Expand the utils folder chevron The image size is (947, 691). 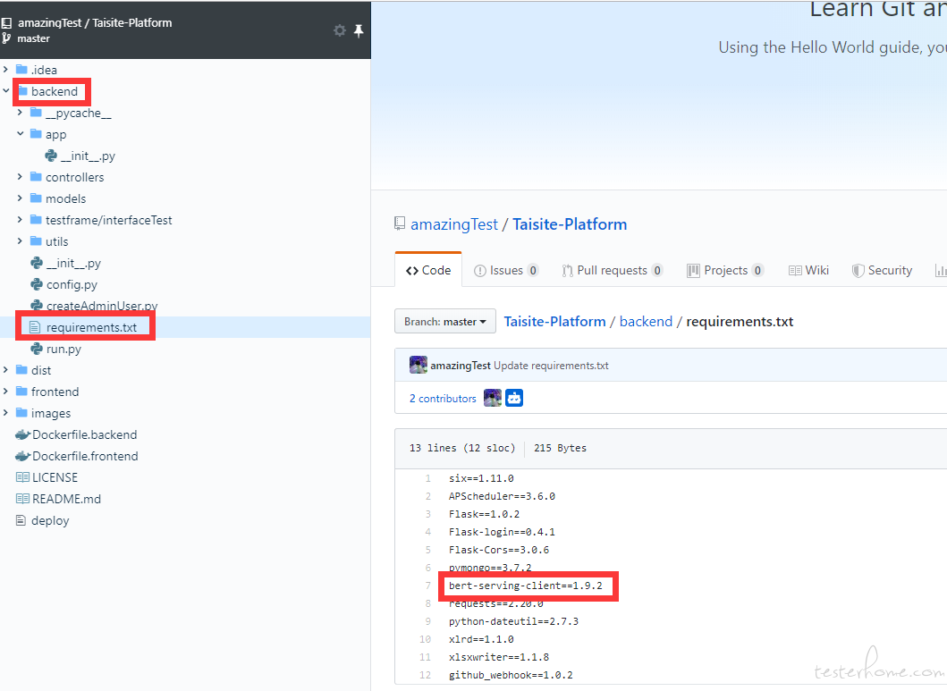(20, 240)
